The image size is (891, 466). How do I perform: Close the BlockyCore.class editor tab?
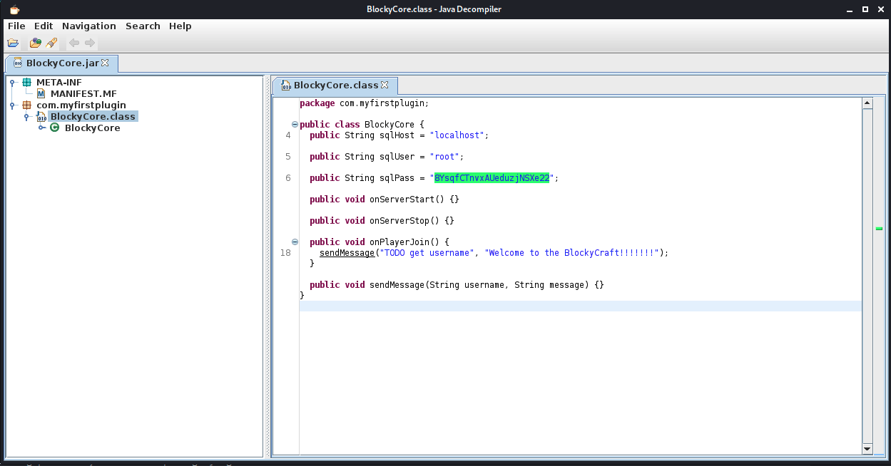385,86
